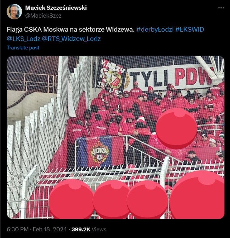
Task: Click Maciek Szcześniewski's profile avatar
Action: pos(14,12)
